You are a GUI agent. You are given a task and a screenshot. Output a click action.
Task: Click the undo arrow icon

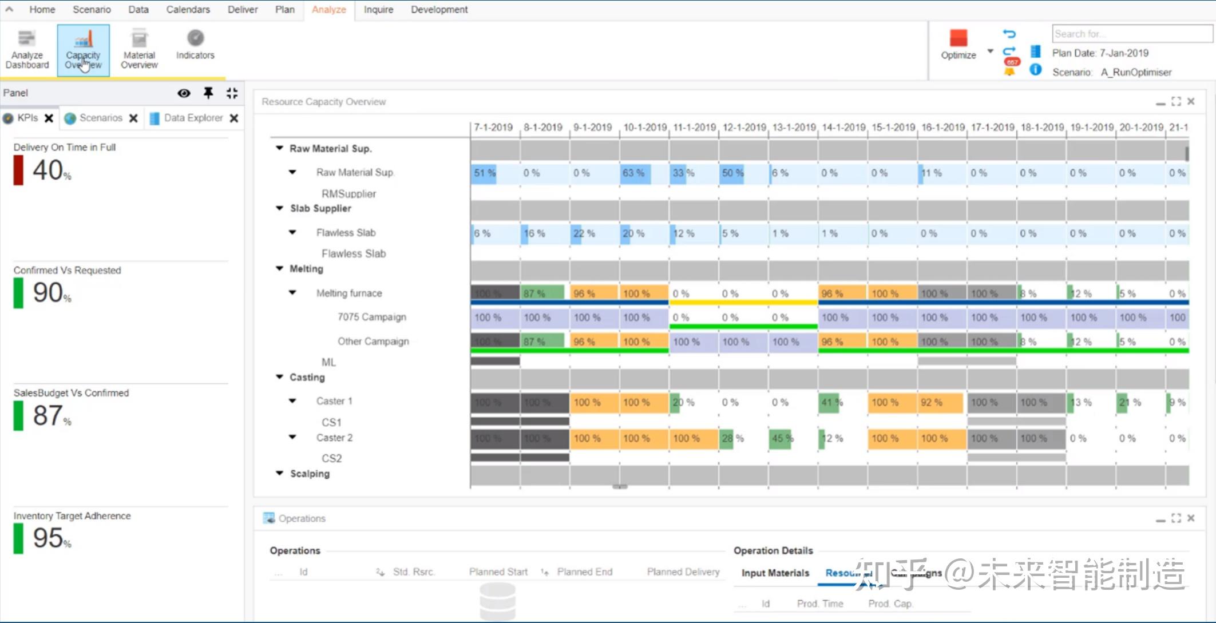pos(1009,34)
